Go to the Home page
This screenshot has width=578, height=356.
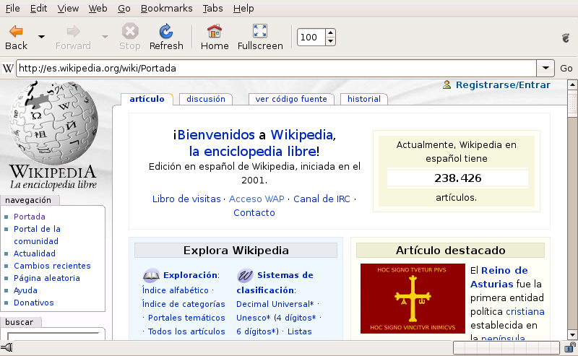[215, 37]
